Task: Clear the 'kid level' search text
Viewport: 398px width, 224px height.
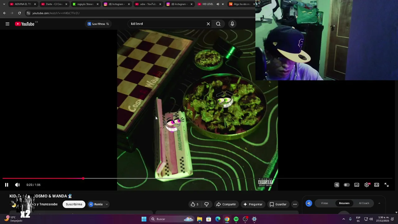Action: coord(208,24)
